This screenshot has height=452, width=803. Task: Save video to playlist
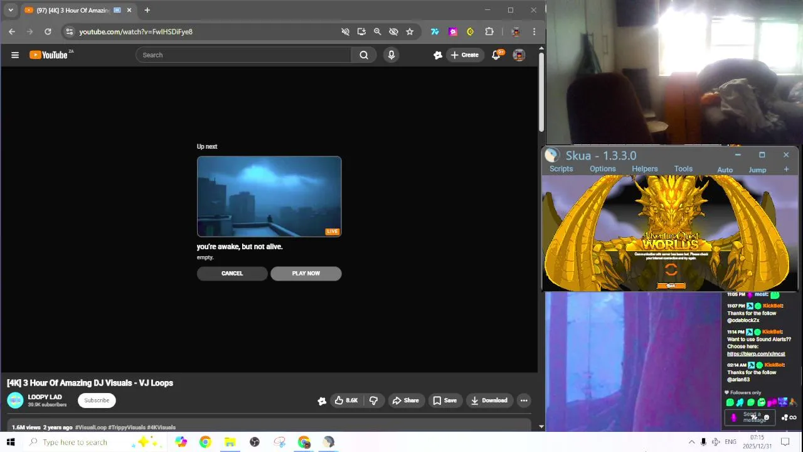point(444,401)
